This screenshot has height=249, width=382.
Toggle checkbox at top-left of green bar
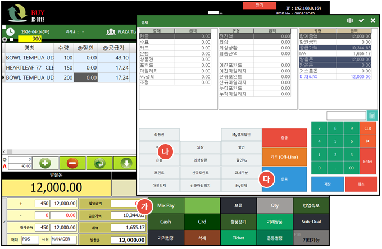(x=4, y=27)
